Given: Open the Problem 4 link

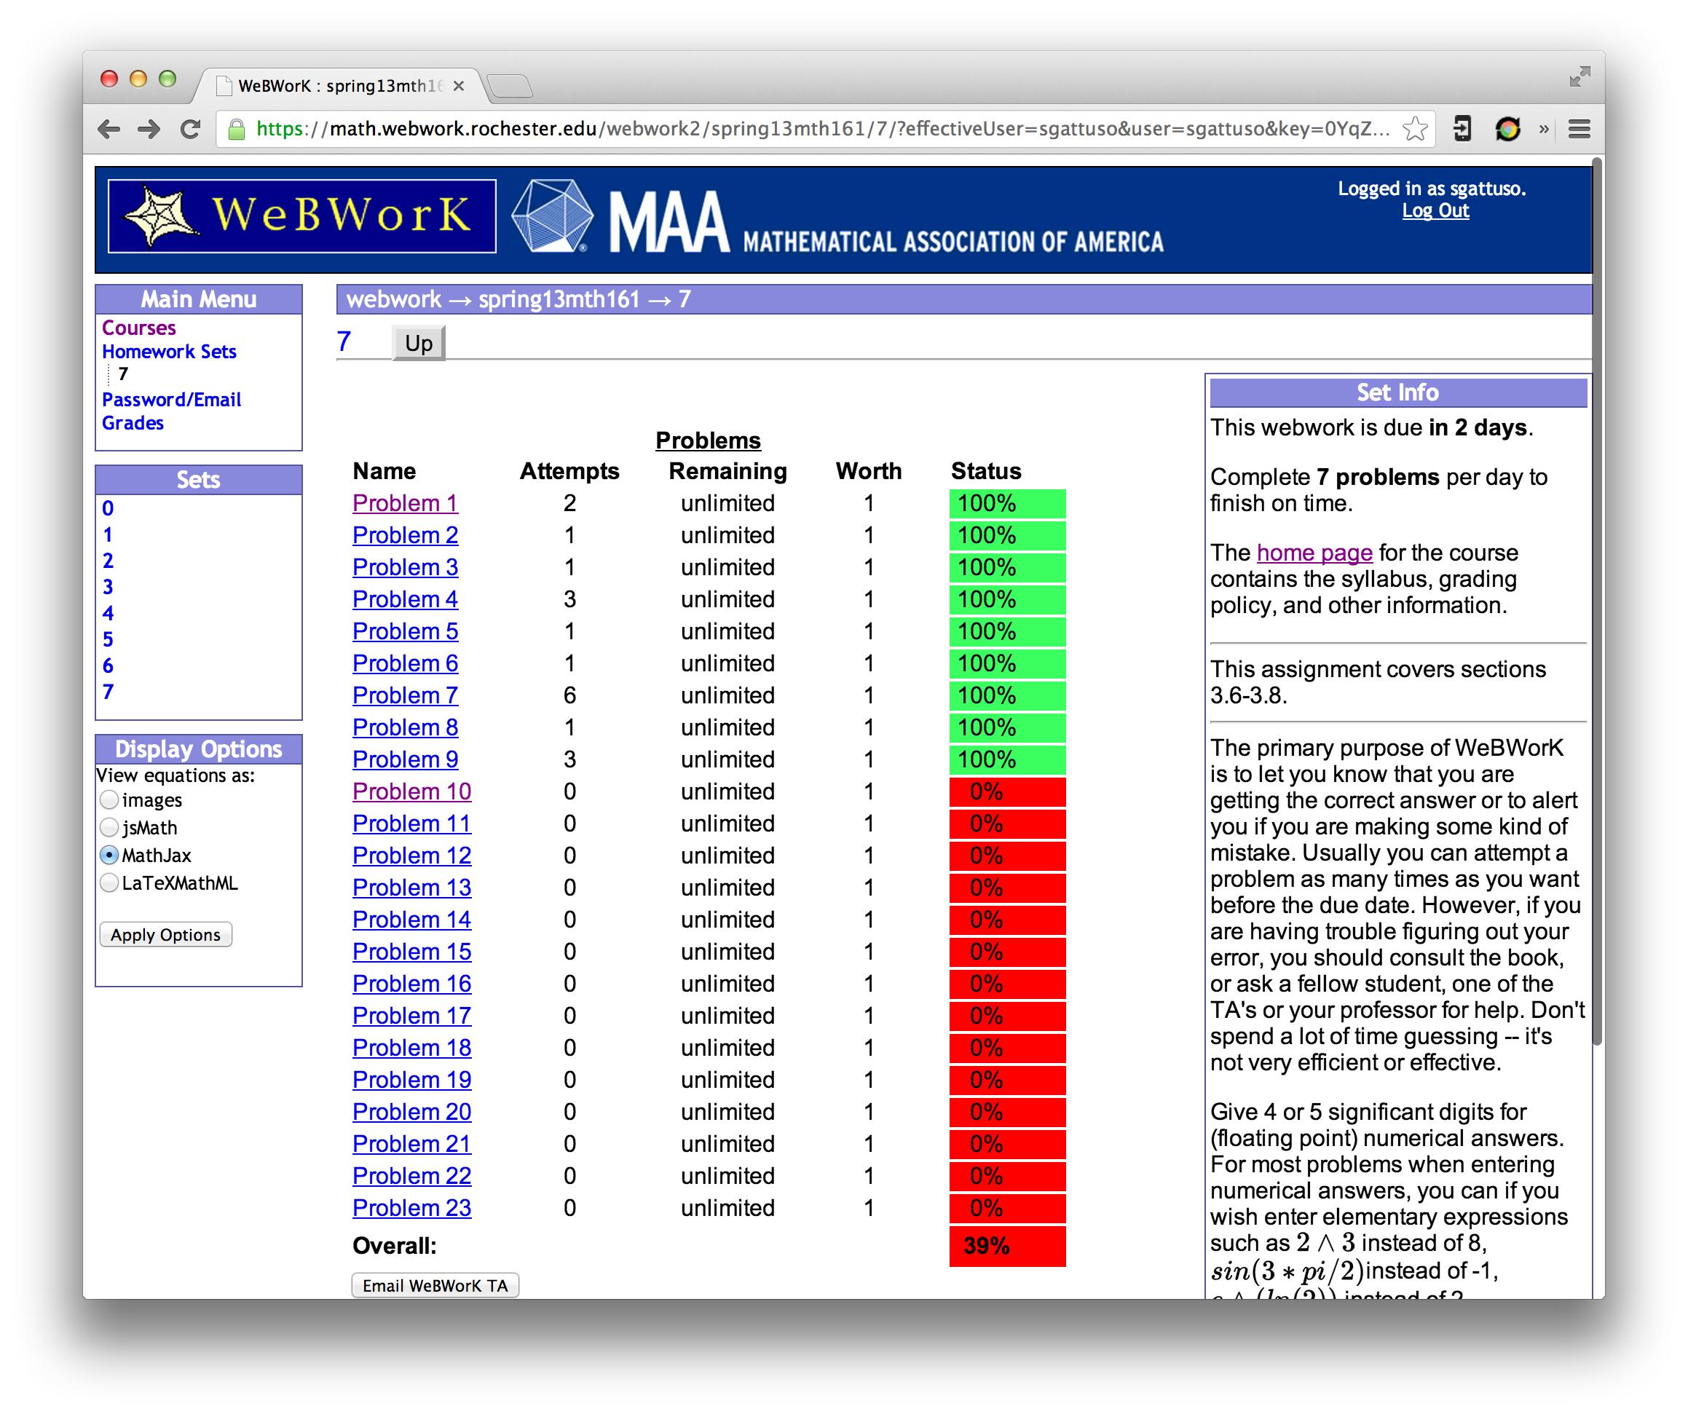Looking at the screenshot, I should tap(405, 600).
